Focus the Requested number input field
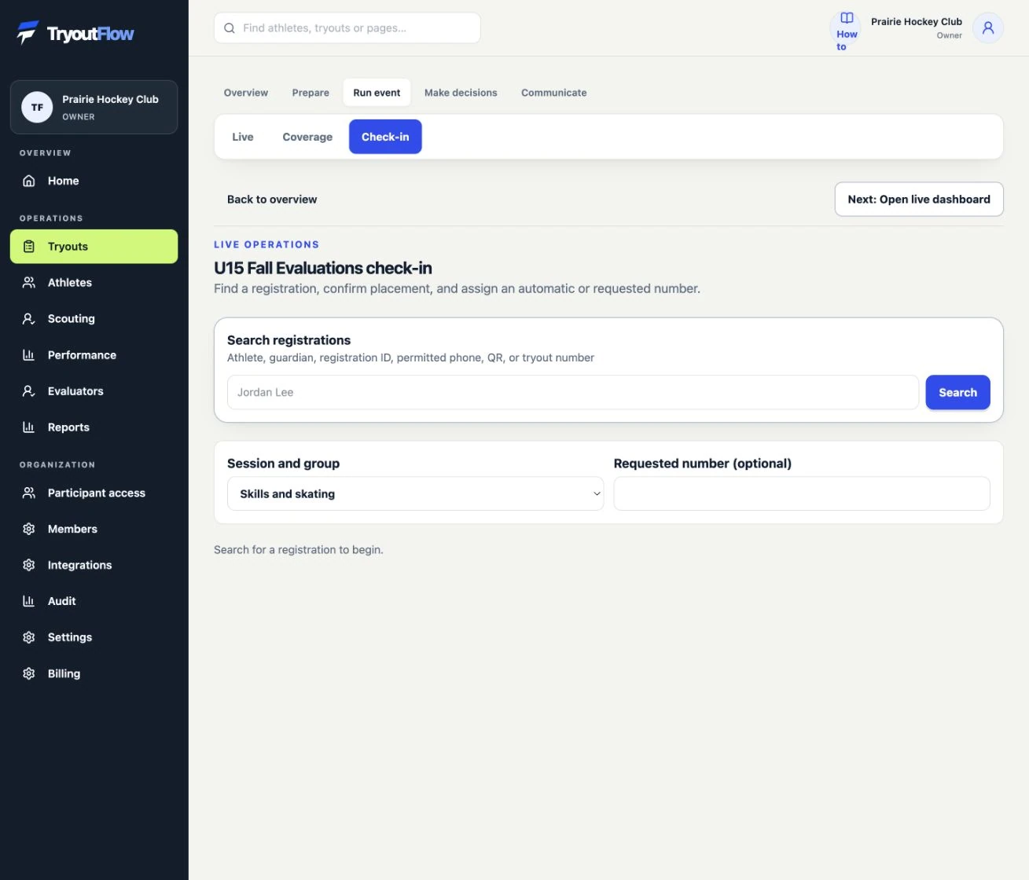 [x=802, y=494]
